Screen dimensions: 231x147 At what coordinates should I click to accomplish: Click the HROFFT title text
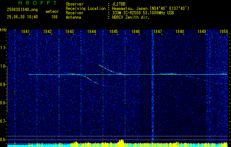pos(37,3)
